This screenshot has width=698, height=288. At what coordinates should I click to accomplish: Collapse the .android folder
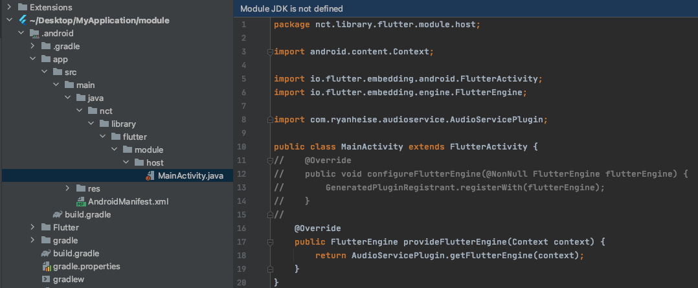(x=21, y=34)
